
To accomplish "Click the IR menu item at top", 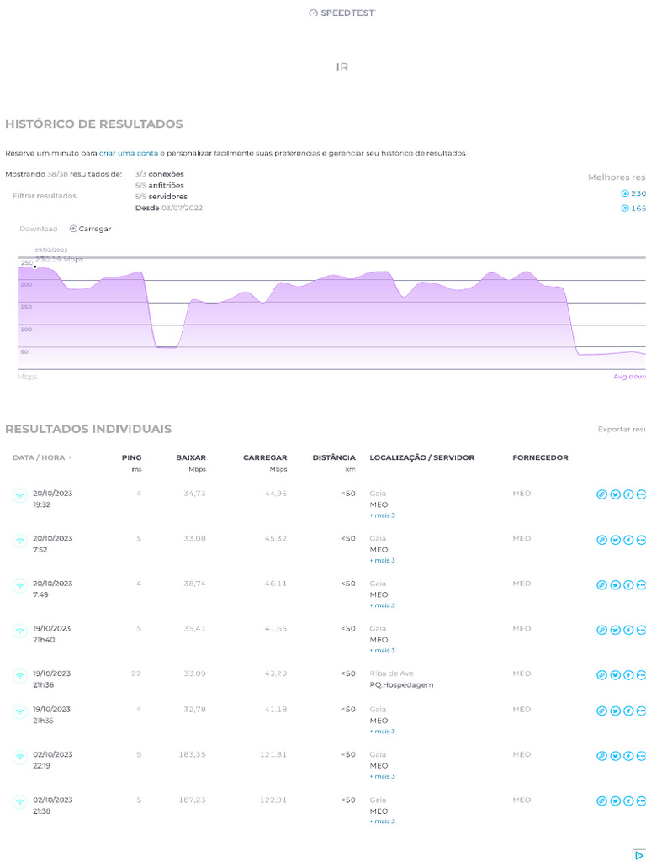I will point(342,67).
